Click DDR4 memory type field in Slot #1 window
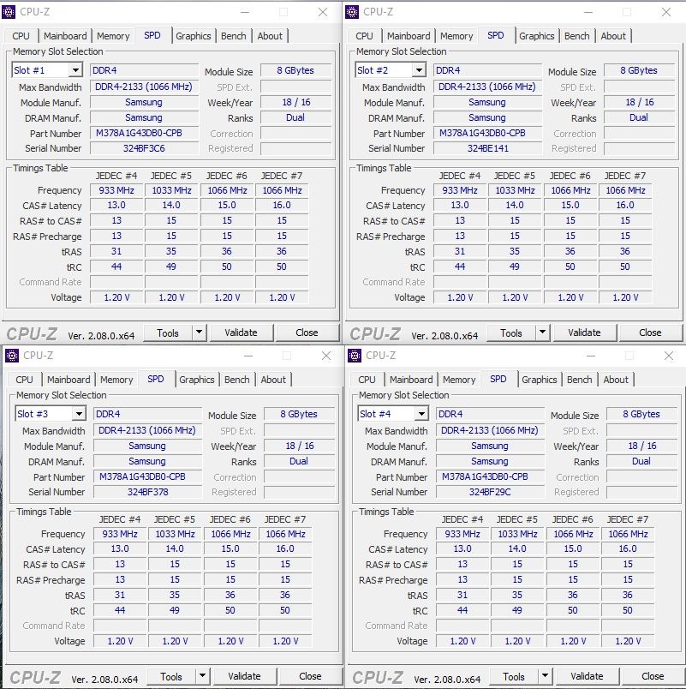This screenshot has width=686, height=689. point(144,70)
